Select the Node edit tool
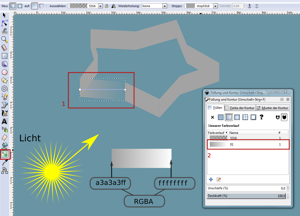The height and width of the screenshot is (216, 300). [x=5, y=23]
